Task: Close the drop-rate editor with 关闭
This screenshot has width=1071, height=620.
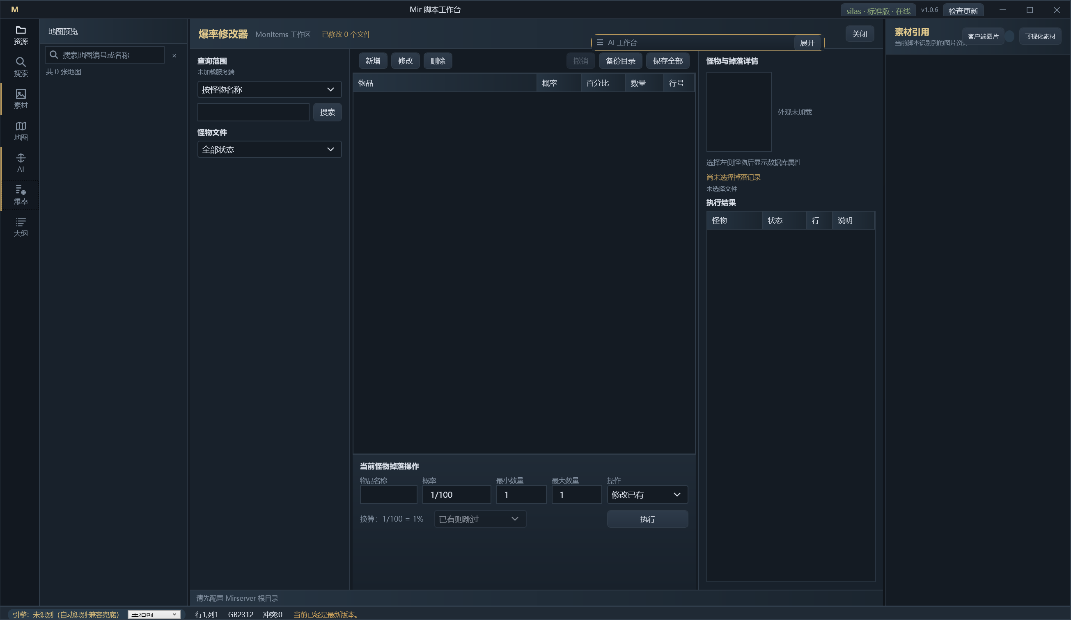Action: click(x=859, y=34)
